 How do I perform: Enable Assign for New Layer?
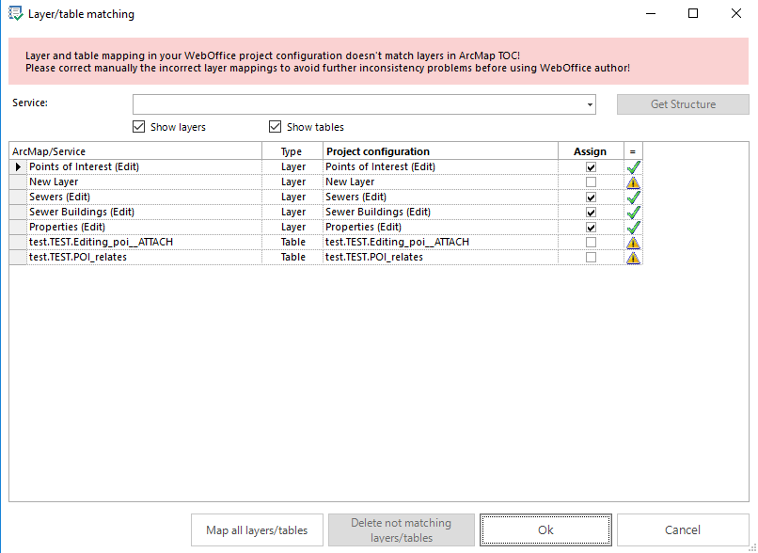click(591, 182)
